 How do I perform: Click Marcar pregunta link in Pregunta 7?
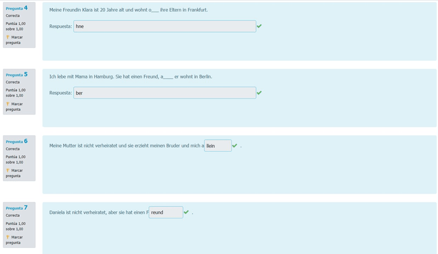(x=14, y=240)
